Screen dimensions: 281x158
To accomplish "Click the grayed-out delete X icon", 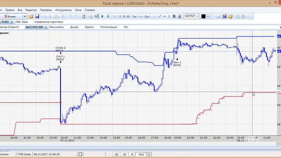I will point(63,17).
